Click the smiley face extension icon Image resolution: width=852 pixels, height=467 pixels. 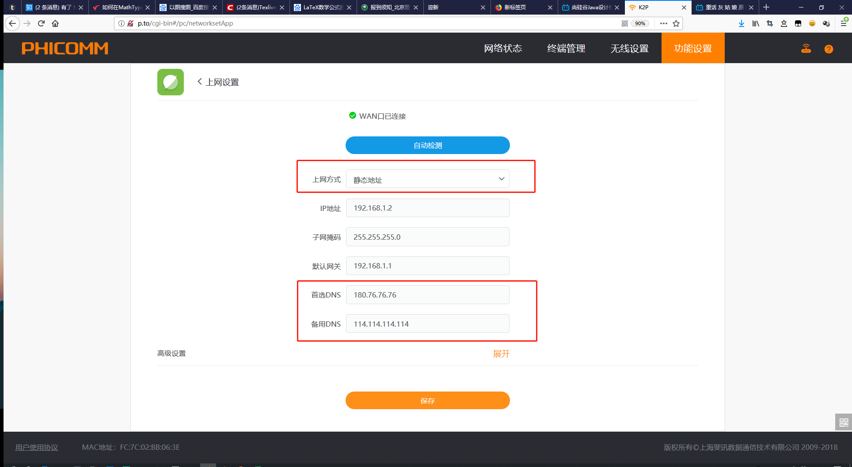tap(812, 23)
